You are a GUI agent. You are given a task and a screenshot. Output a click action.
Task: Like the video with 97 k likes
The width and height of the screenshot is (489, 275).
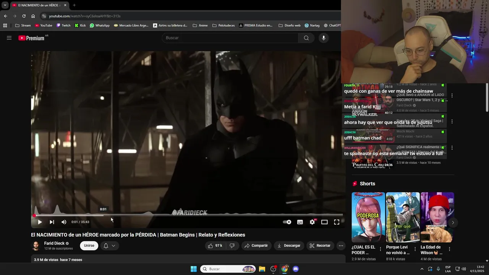click(x=215, y=246)
